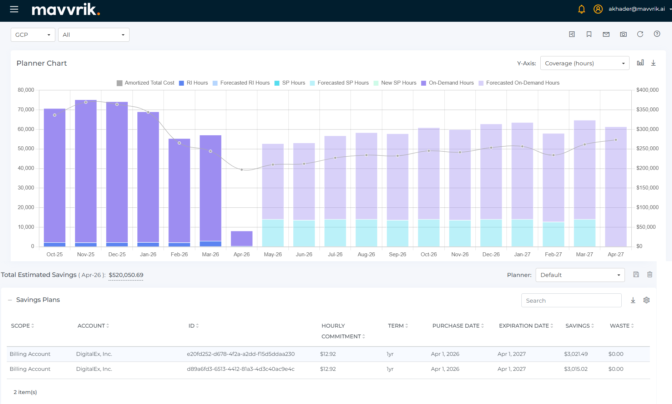
Task: Open the Planner Default dropdown
Action: [x=580, y=275]
